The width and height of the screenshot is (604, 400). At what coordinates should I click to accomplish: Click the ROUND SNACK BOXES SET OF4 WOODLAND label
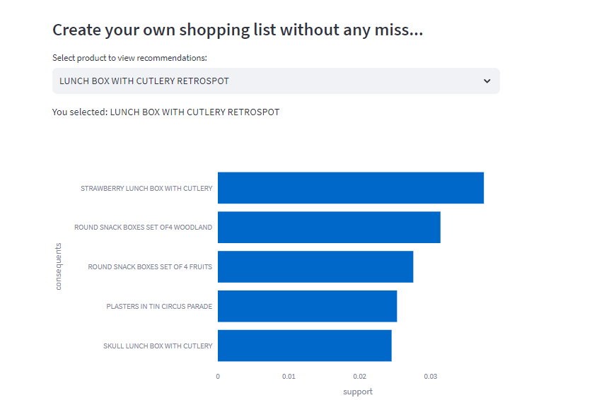143,228
